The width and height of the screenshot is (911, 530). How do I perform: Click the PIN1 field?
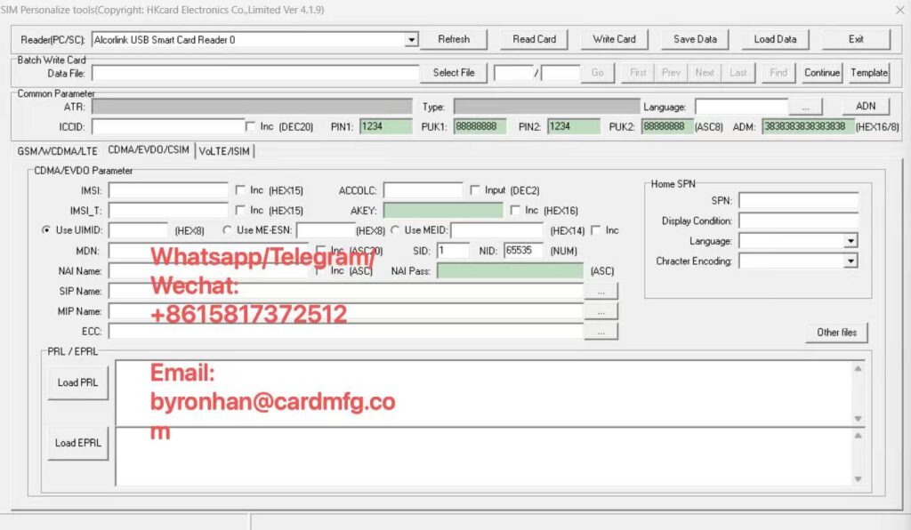click(x=386, y=126)
